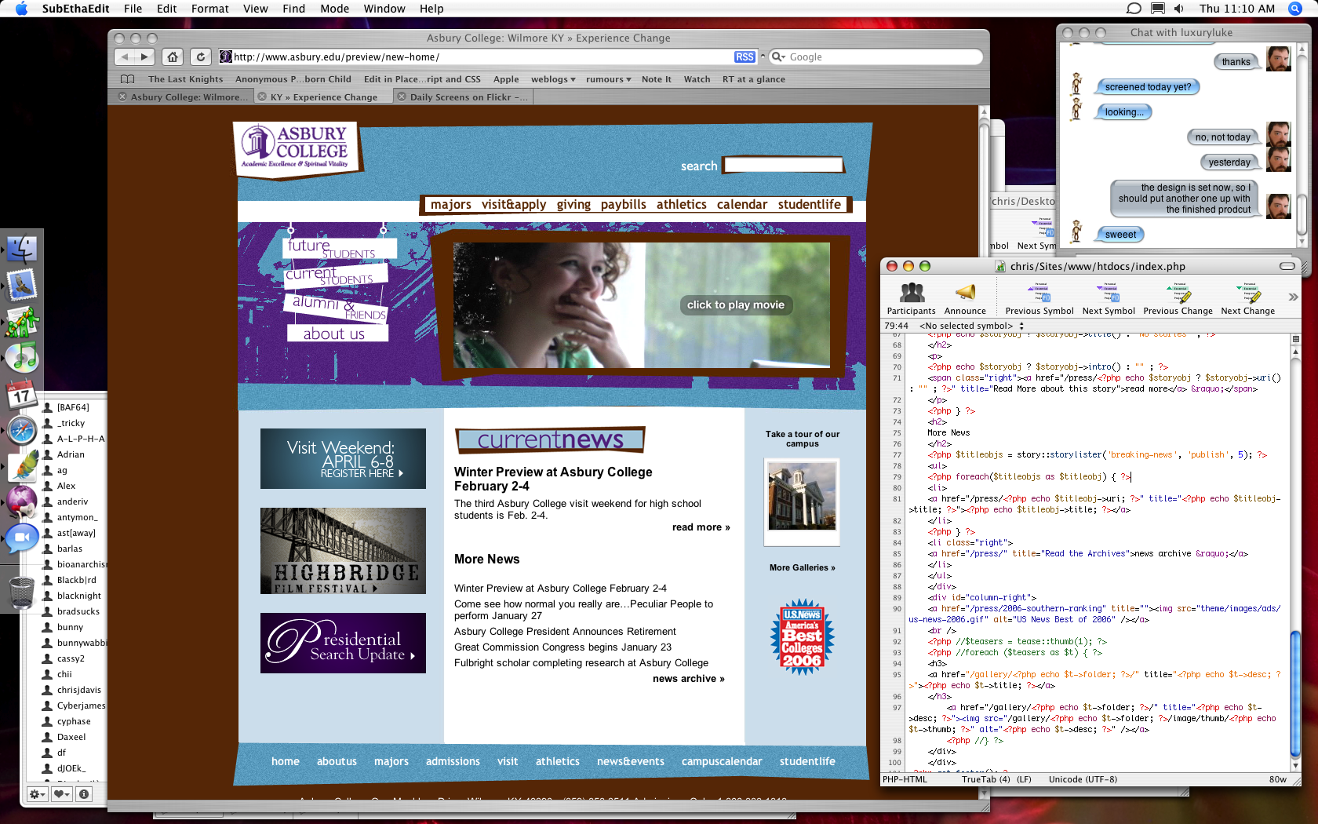Toggle split view in editor scrollbar

click(x=1296, y=339)
